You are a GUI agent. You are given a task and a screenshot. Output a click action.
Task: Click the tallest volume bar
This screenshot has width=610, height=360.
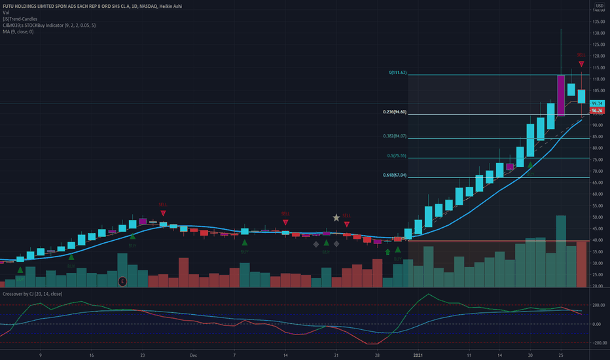pyautogui.click(x=561, y=251)
